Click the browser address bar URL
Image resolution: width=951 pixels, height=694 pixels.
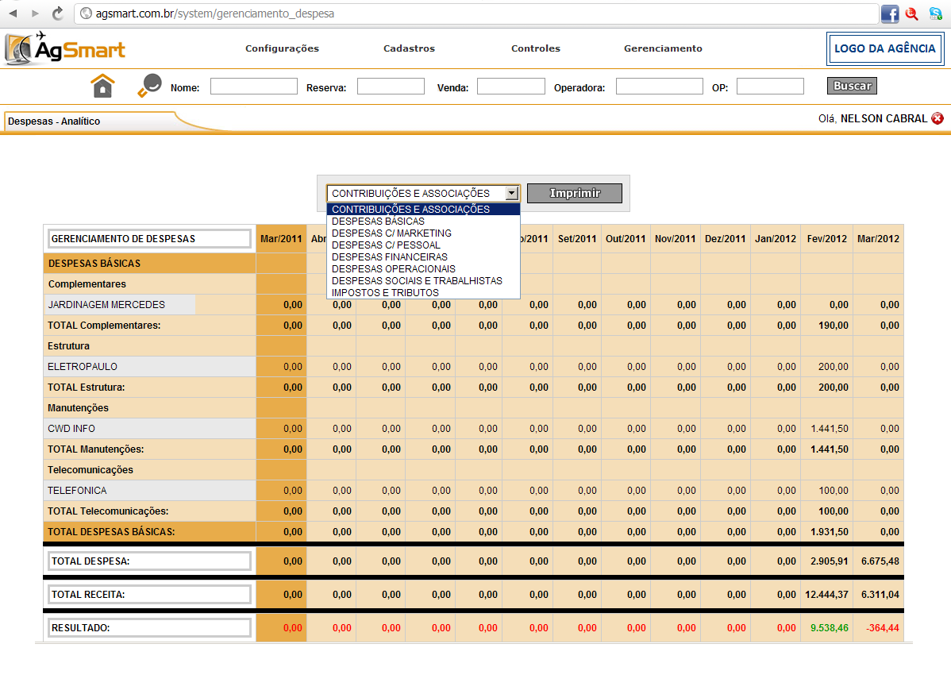[x=214, y=13]
